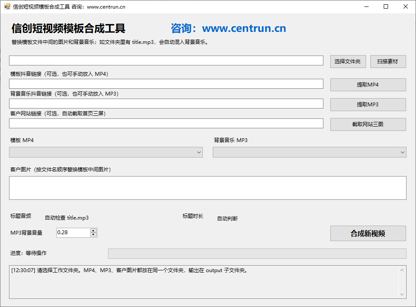Screen dimensions: 416x307
Task: Click the 0.28 volume value field
Action: [73, 233]
